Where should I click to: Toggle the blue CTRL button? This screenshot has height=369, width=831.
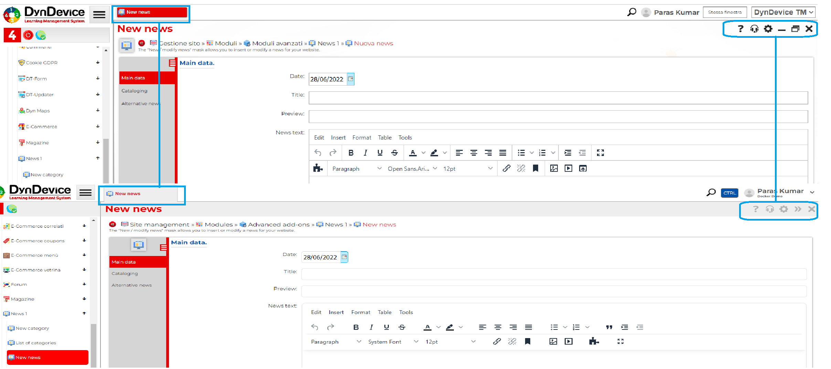729,193
